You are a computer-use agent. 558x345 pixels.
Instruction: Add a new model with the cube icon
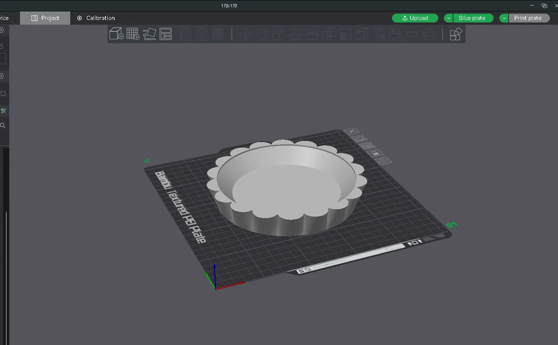point(116,34)
